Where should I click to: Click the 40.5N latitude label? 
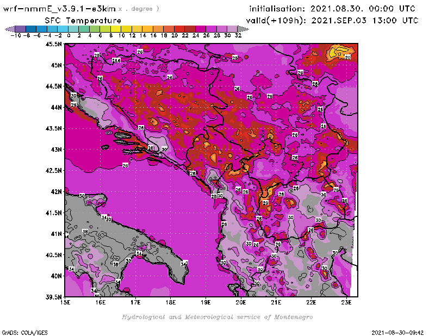tap(53, 255)
